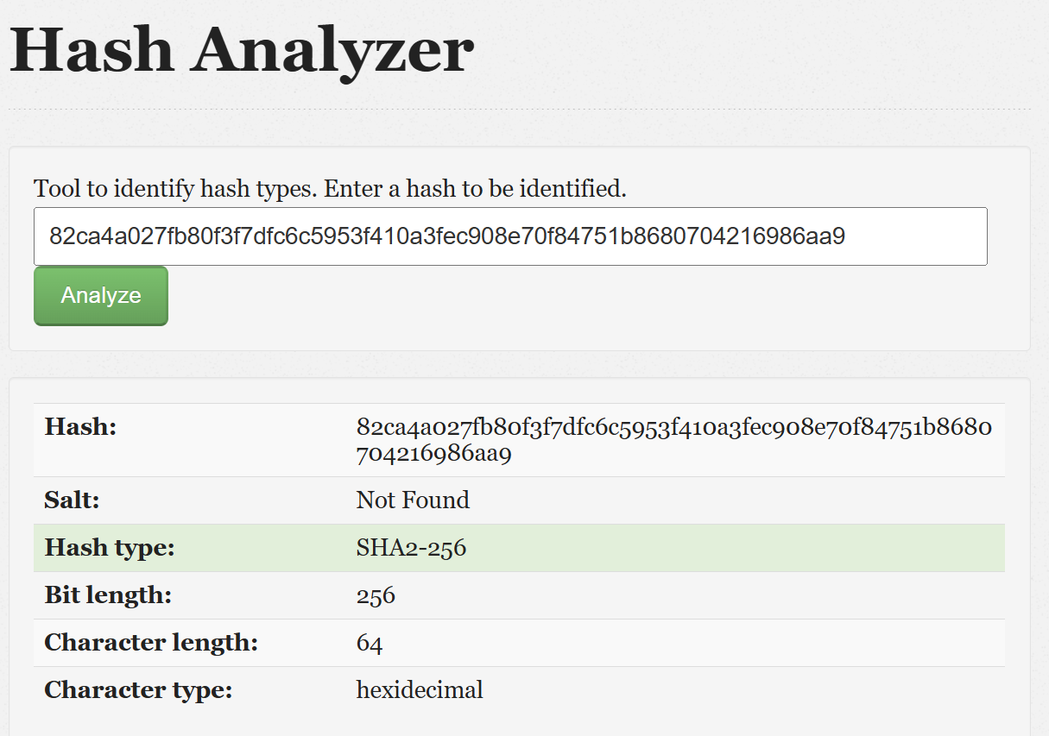Click the '64' character length value
The image size is (1049, 736).
[x=370, y=643]
